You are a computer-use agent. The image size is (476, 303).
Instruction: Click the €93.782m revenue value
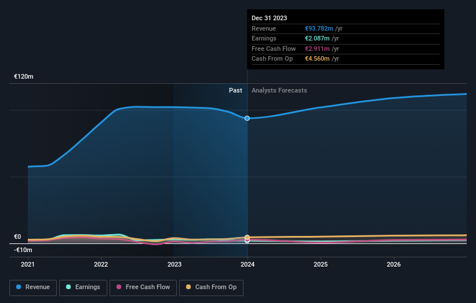(319, 28)
